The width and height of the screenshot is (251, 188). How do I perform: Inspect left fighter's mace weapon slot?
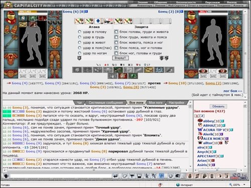tap(11, 41)
